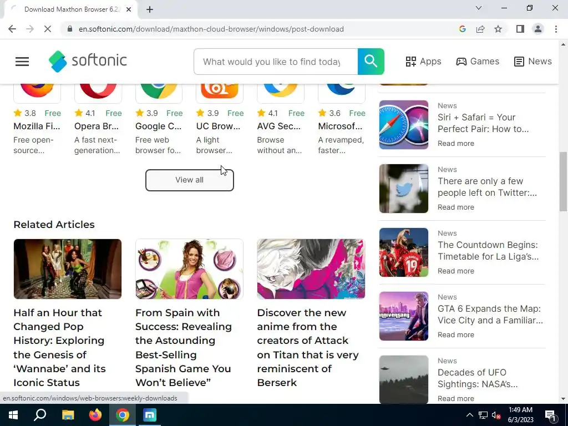Open Siri + Safari news thumbnail
568x426 pixels.
pyautogui.click(x=404, y=125)
